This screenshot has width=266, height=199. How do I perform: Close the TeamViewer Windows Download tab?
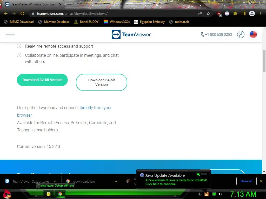(60, 4)
